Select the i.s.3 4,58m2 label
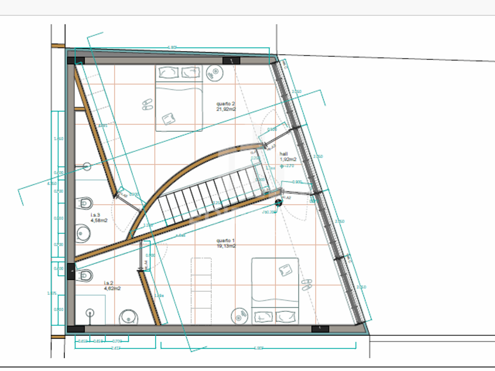This screenshot has height=371, width=495. (99, 217)
